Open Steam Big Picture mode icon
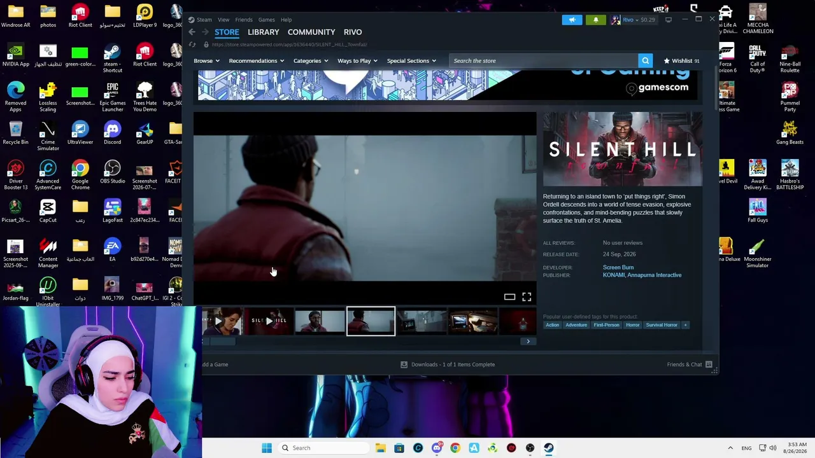 669,20
